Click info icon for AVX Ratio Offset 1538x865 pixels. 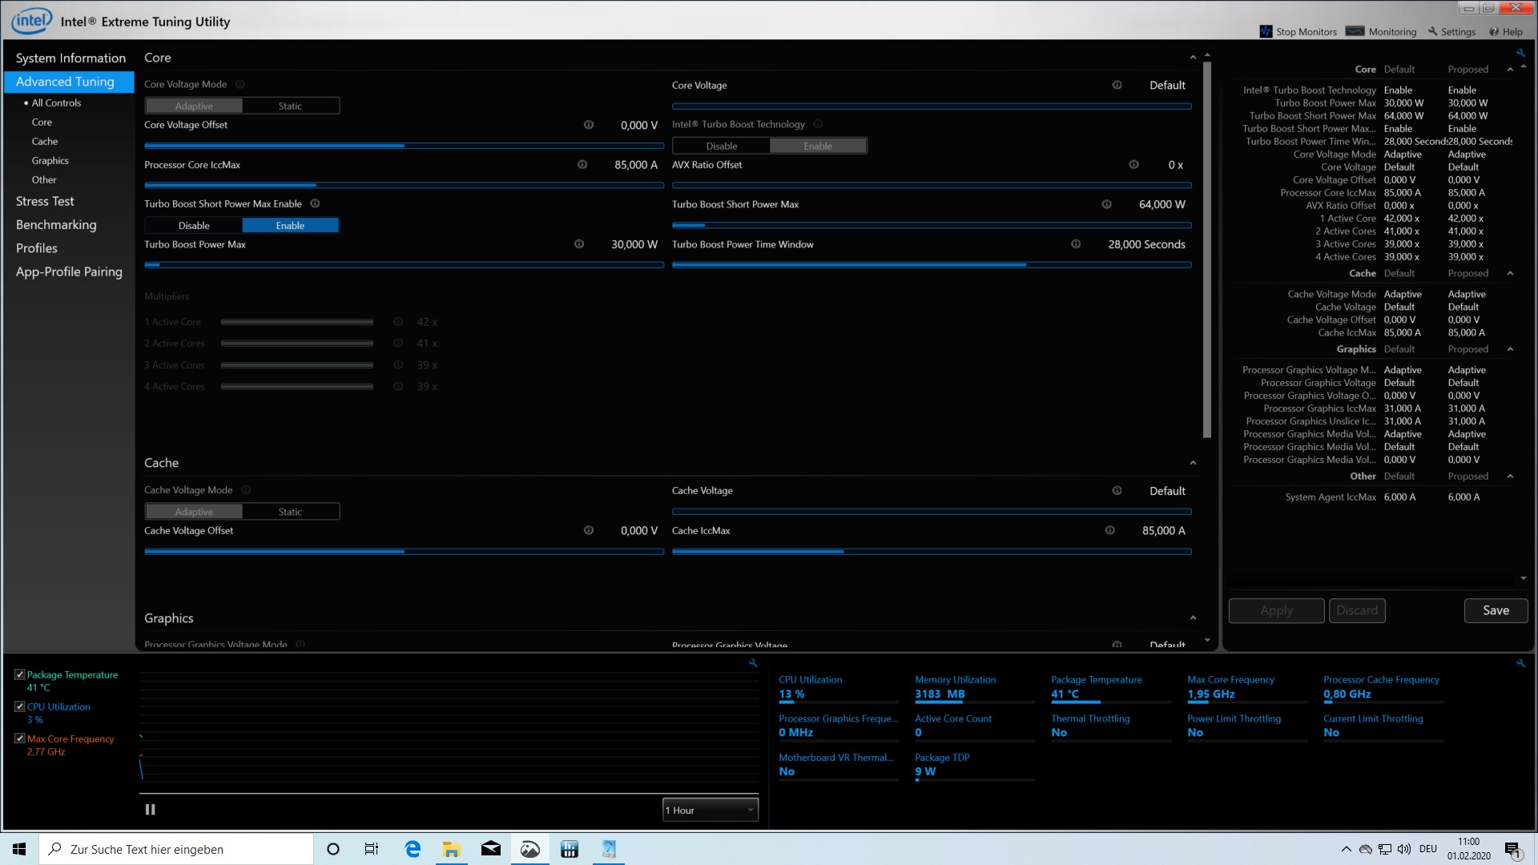(1133, 164)
